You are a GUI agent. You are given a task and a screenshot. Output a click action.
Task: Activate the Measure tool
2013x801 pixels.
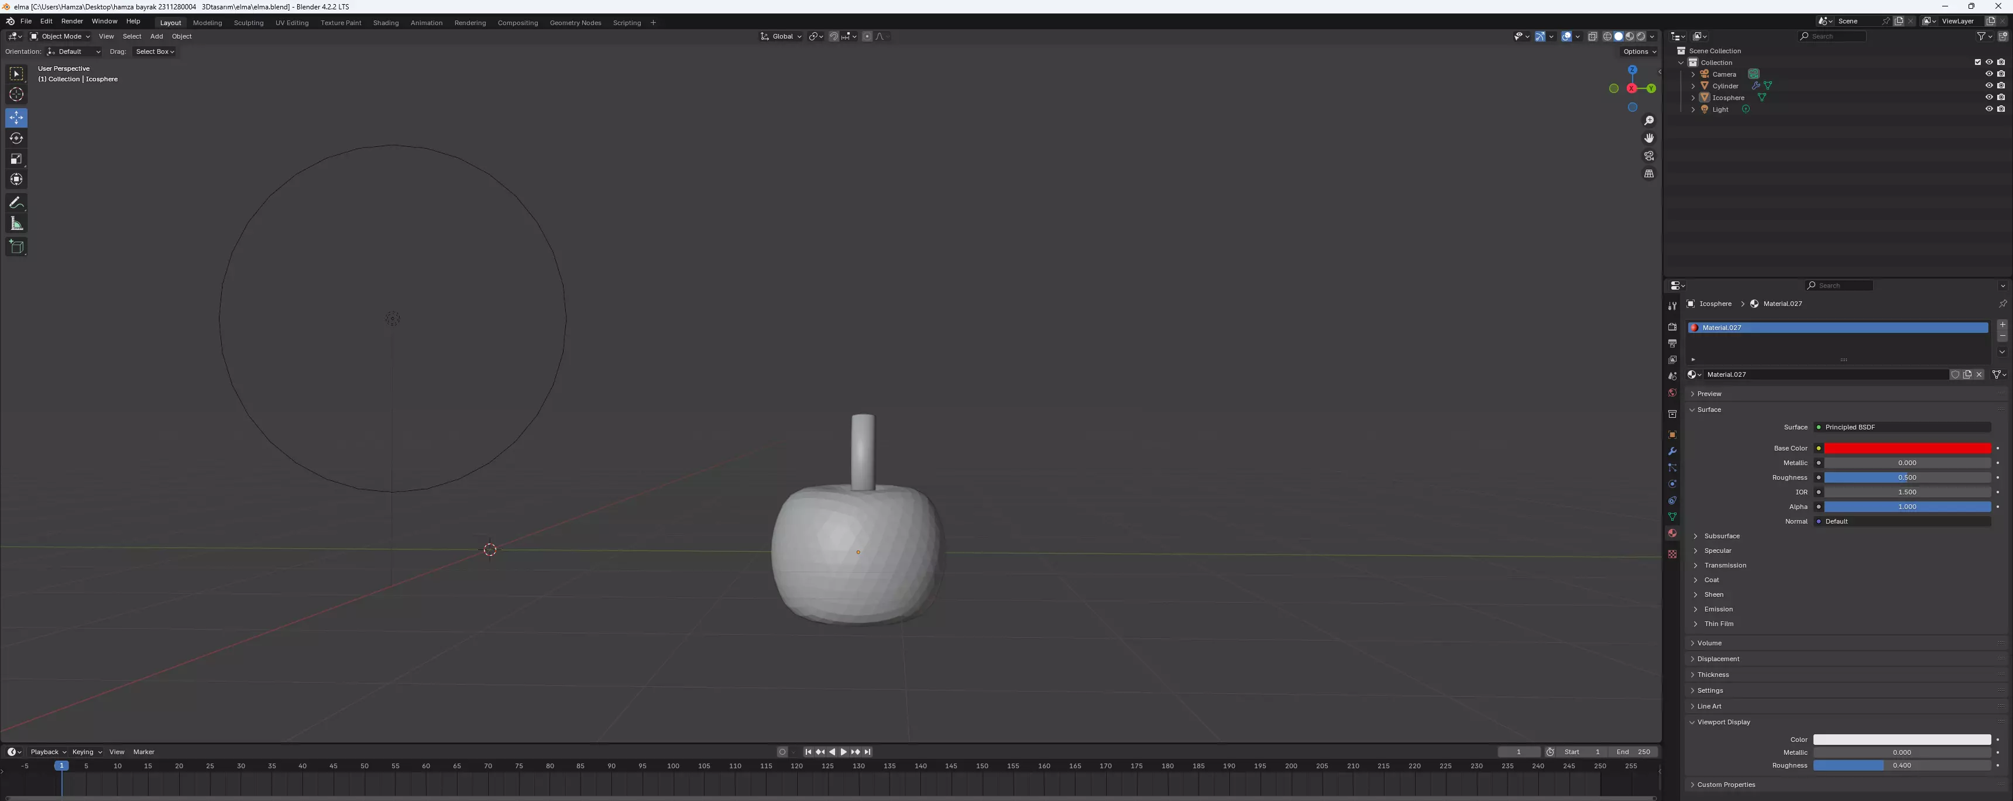pos(16,224)
